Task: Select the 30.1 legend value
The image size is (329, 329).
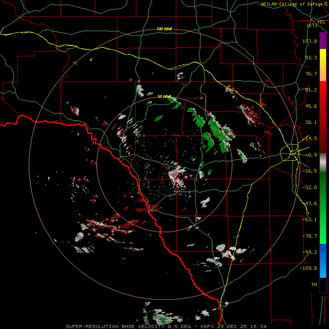Action: click(311, 122)
